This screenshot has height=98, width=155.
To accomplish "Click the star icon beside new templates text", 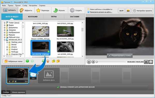I will (88, 9).
